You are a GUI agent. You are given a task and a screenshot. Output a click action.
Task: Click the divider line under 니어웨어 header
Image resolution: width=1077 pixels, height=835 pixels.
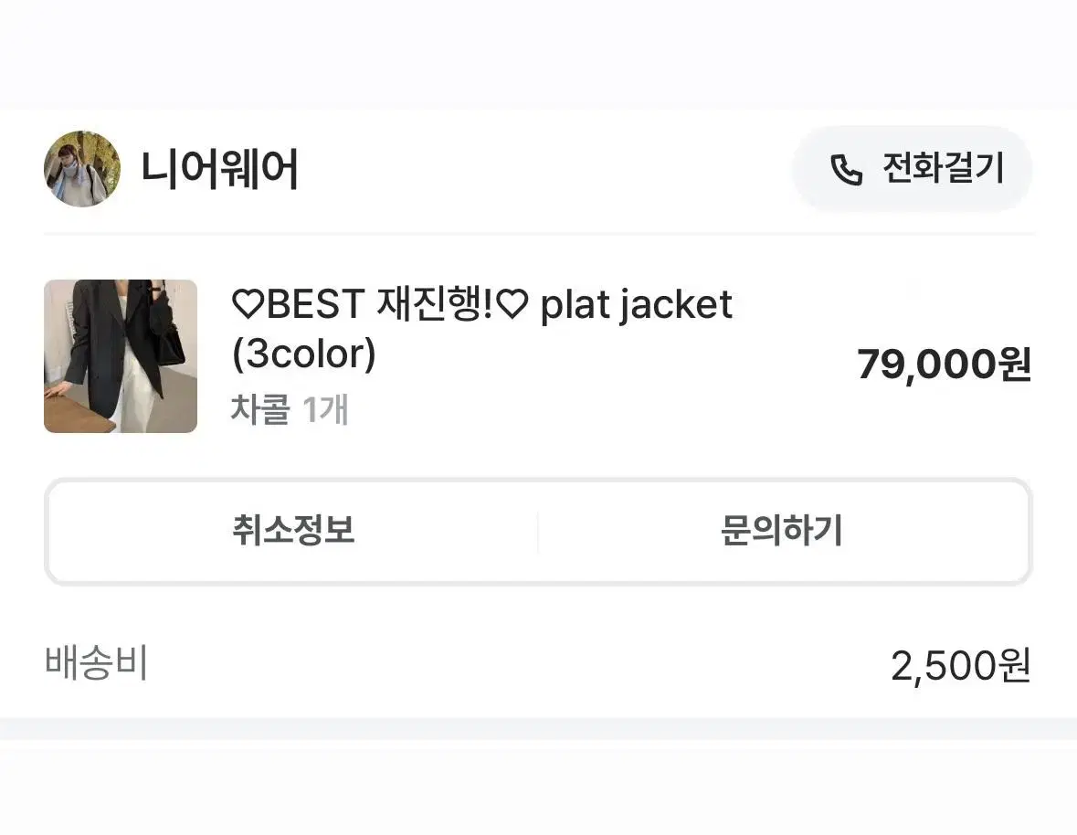click(x=539, y=234)
